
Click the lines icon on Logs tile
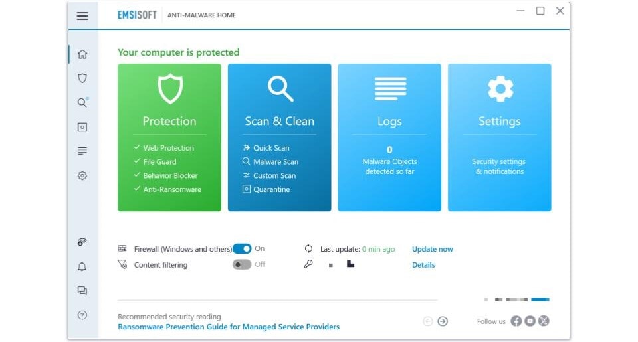click(390, 88)
